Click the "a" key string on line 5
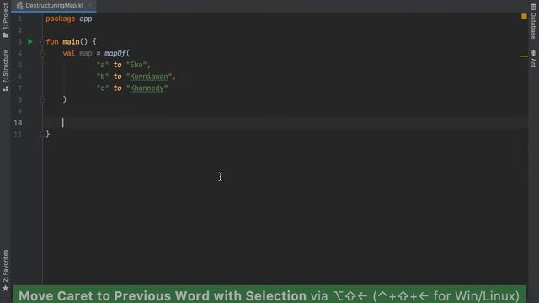 103,65
